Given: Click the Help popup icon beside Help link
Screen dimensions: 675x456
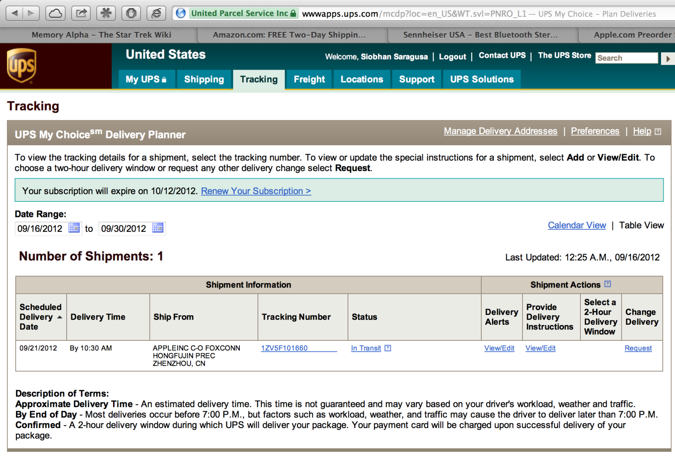Looking at the screenshot, I should point(658,132).
